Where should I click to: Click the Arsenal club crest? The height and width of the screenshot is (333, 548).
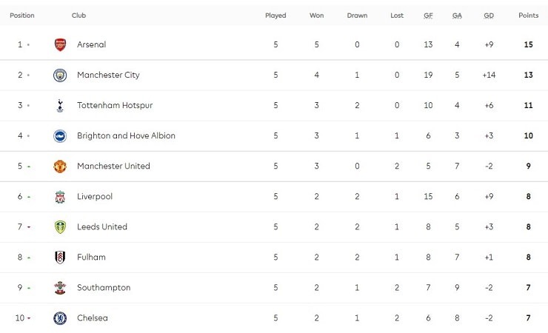pos(60,44)
